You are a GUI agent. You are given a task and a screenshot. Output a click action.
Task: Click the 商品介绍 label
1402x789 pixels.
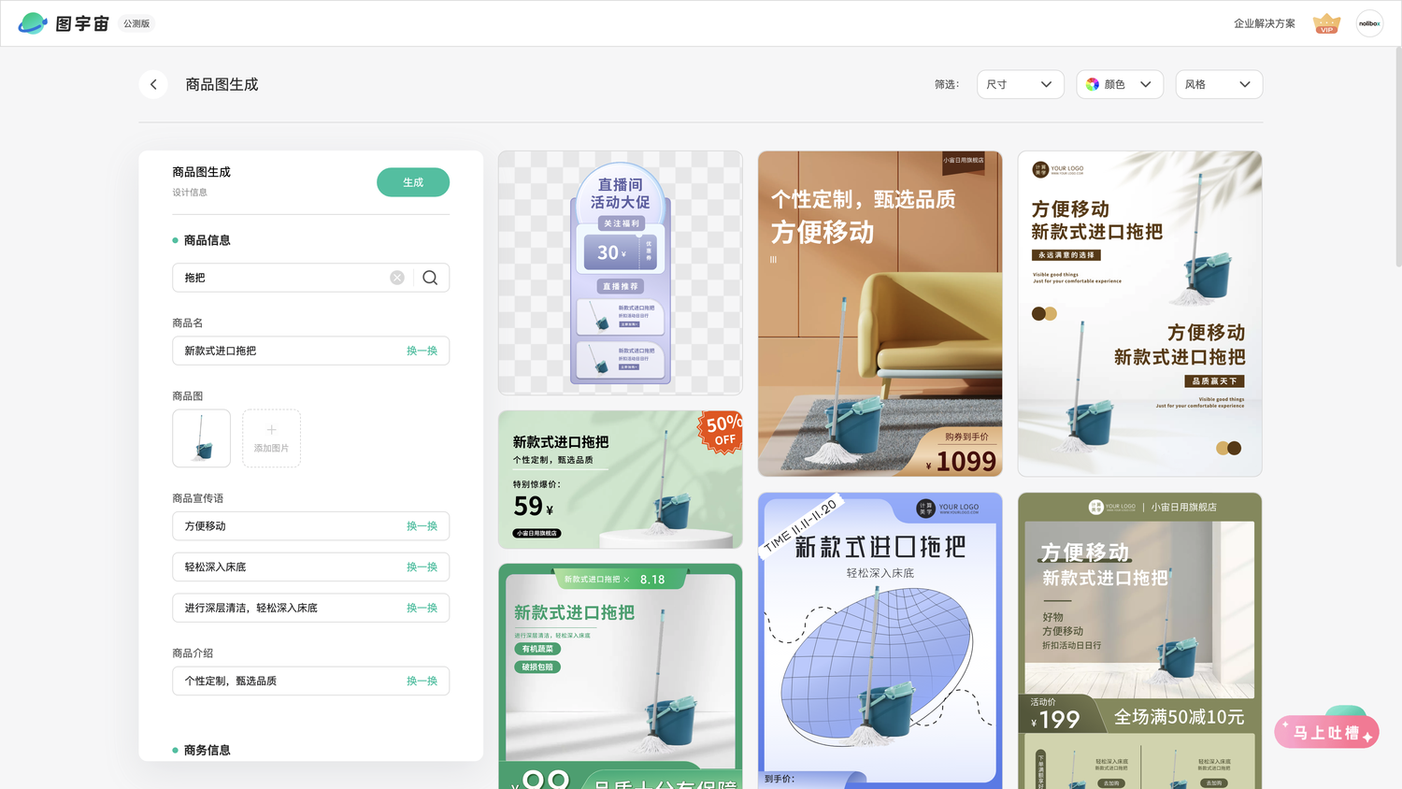[193, 653]
